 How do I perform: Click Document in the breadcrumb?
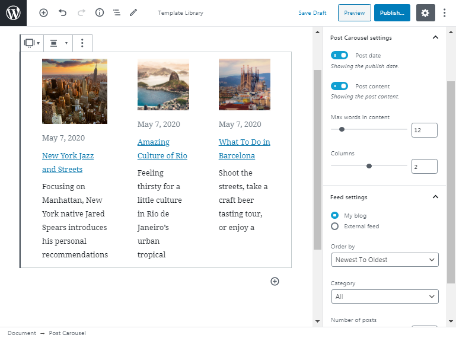coord(22,333)
